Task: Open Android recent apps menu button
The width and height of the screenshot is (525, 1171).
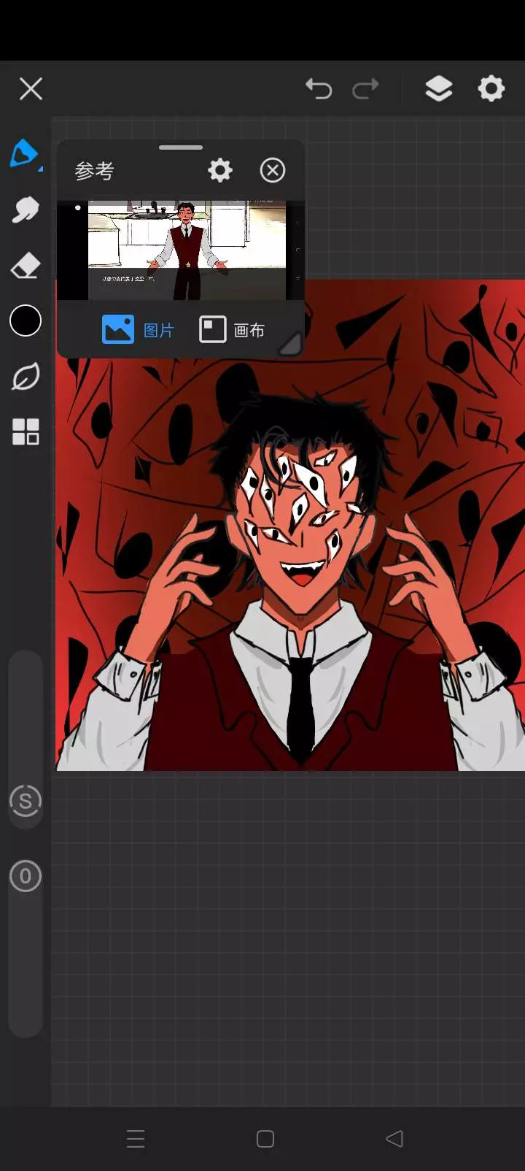Action: 136,1139
